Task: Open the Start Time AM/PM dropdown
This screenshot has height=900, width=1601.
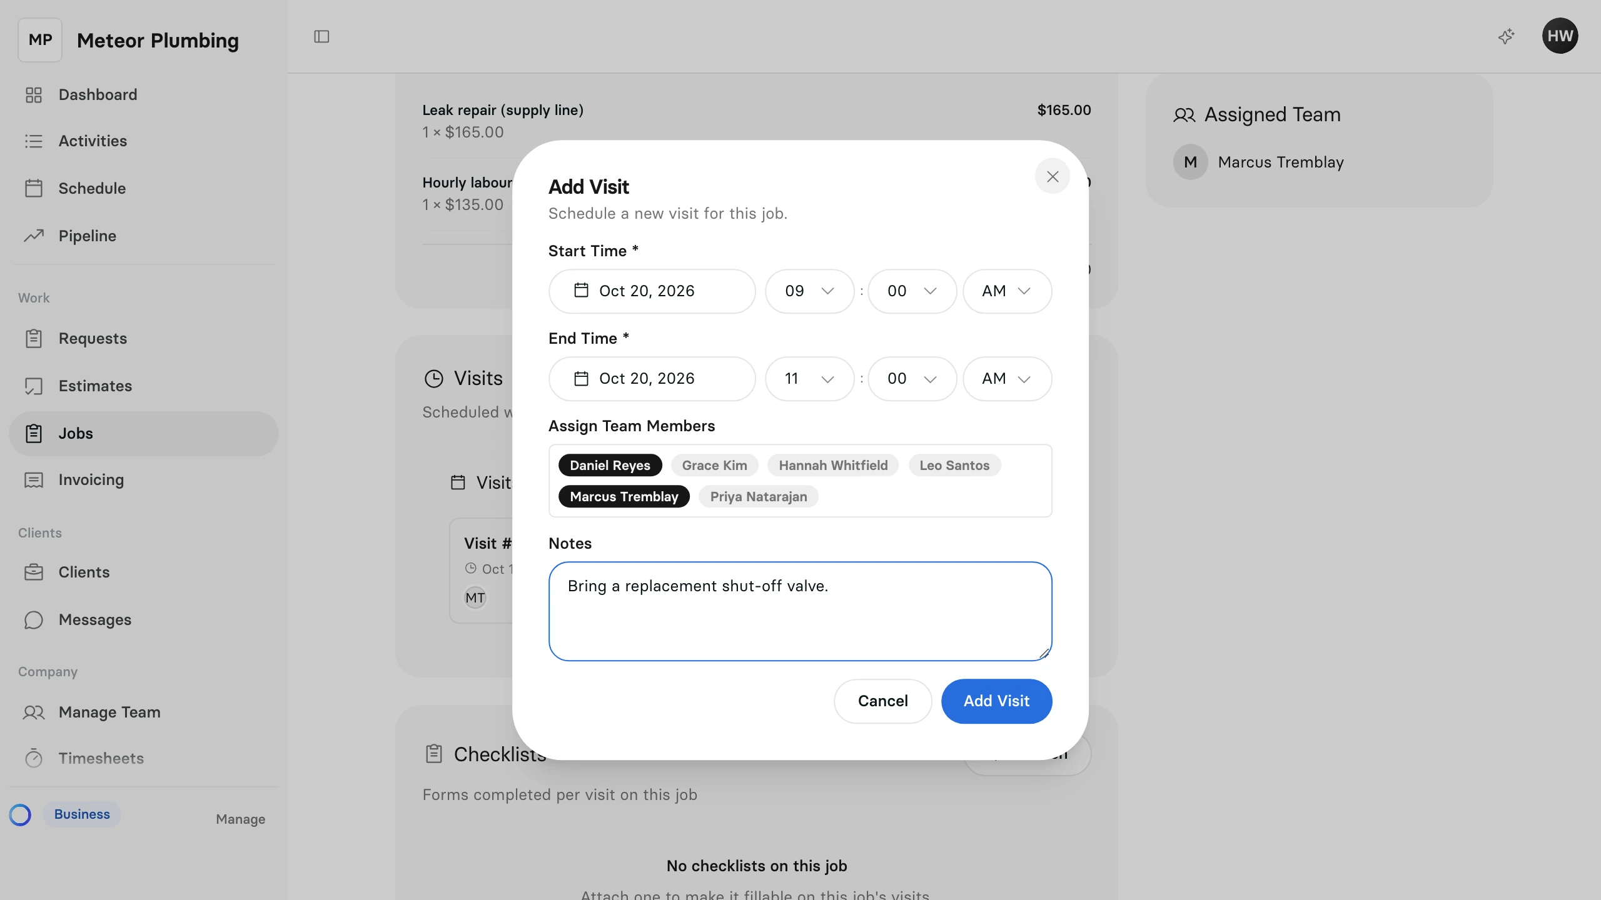Action: (1007, 291)
